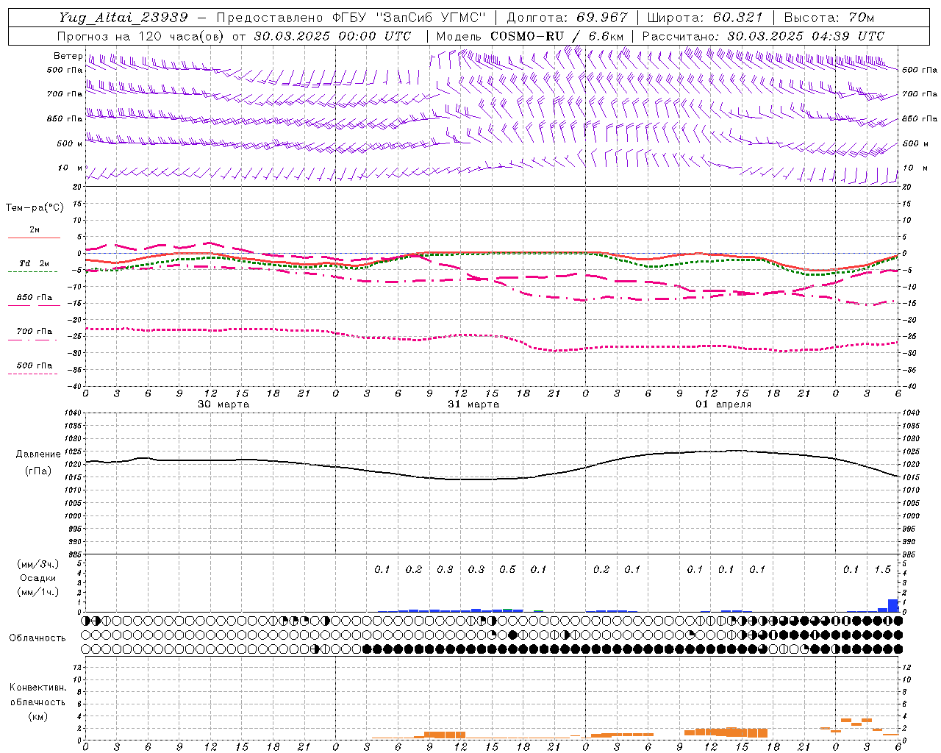Select the left 10 м wind level label

[x=70, y=168]
